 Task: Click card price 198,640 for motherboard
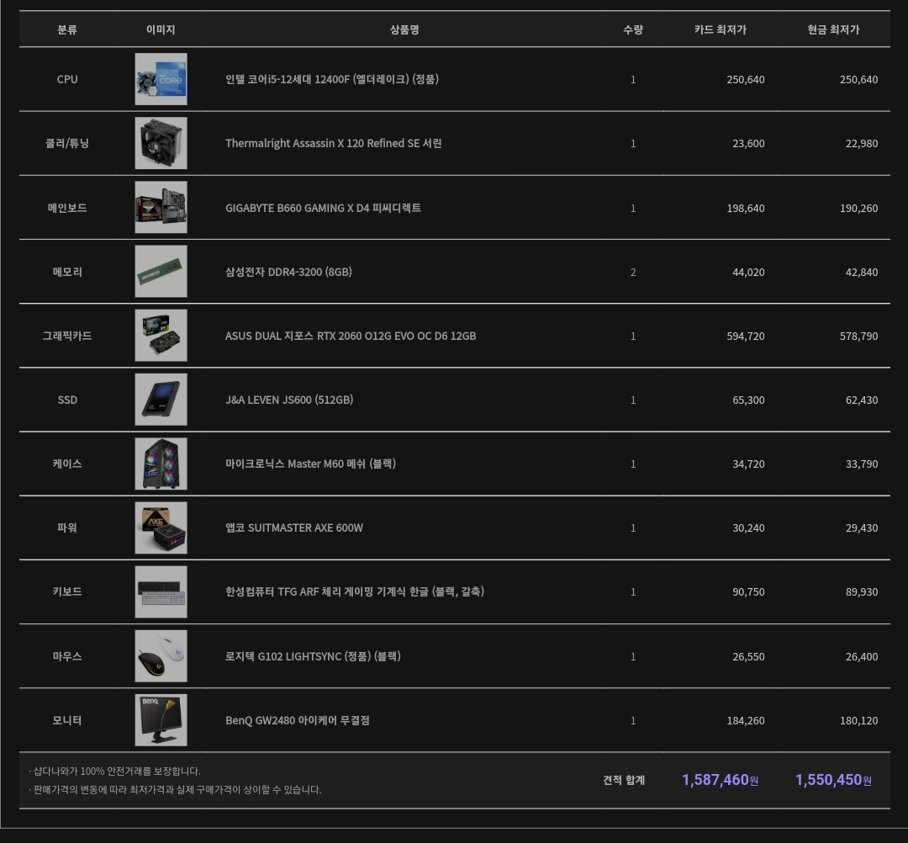click(745, 208)
